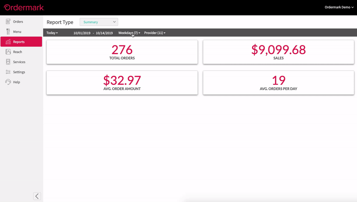Open the Ordermark Demo account menu
Image resolution: width=357 pixels, height=202 pixels.
pos(339,7)
